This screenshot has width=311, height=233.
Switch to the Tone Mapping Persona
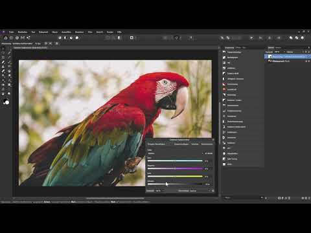(23, 38)
